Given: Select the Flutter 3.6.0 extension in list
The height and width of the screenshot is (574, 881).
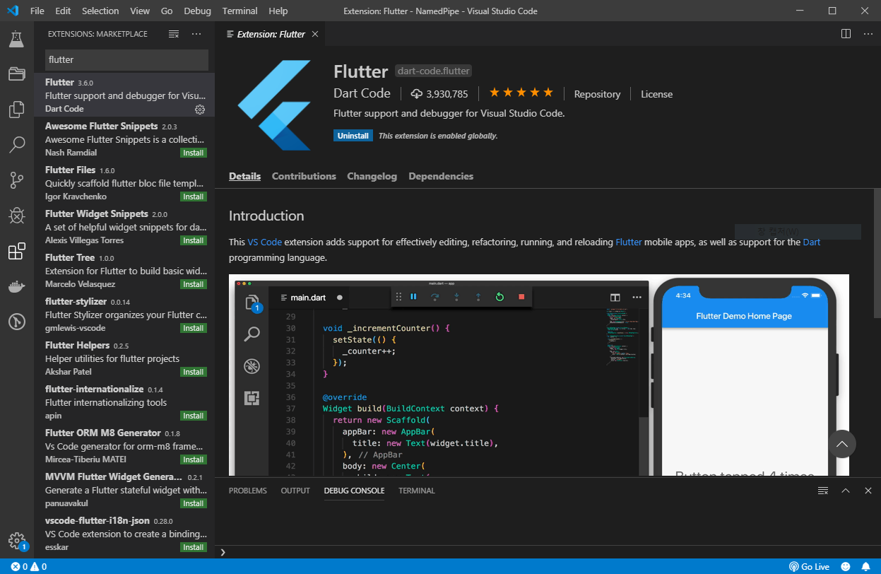Looking at the screenshot, I should pos(124,95).
